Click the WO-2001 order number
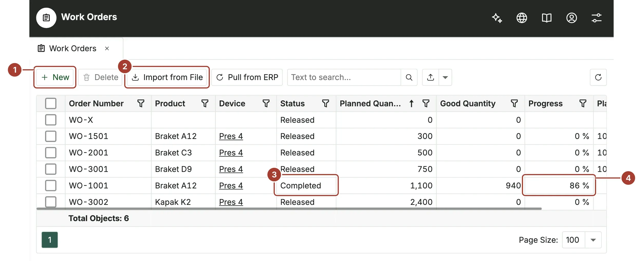 point(89,153)
